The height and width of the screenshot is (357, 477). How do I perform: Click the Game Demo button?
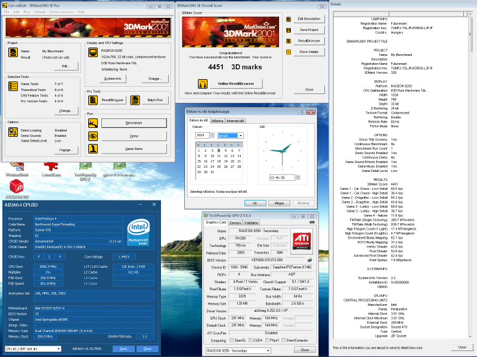[134, 149]
